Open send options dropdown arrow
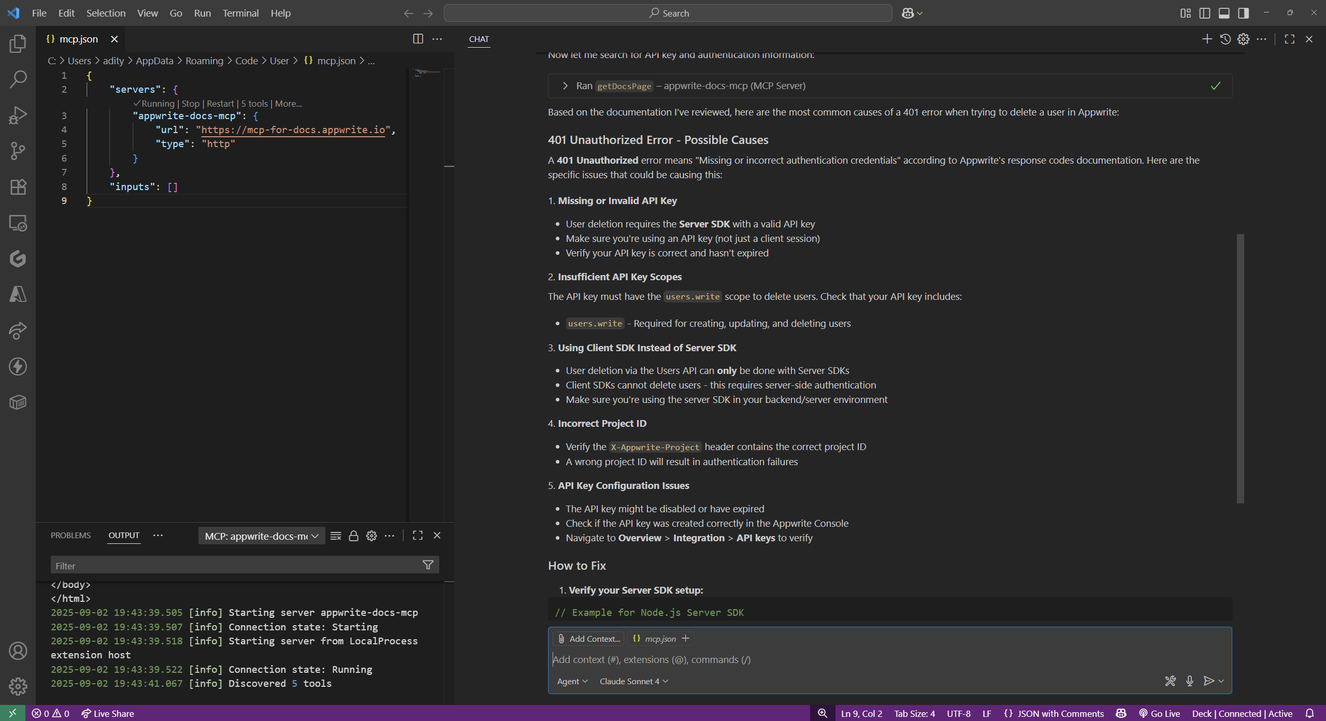Screen dimensions: 1326x721 pos(1221,681)
